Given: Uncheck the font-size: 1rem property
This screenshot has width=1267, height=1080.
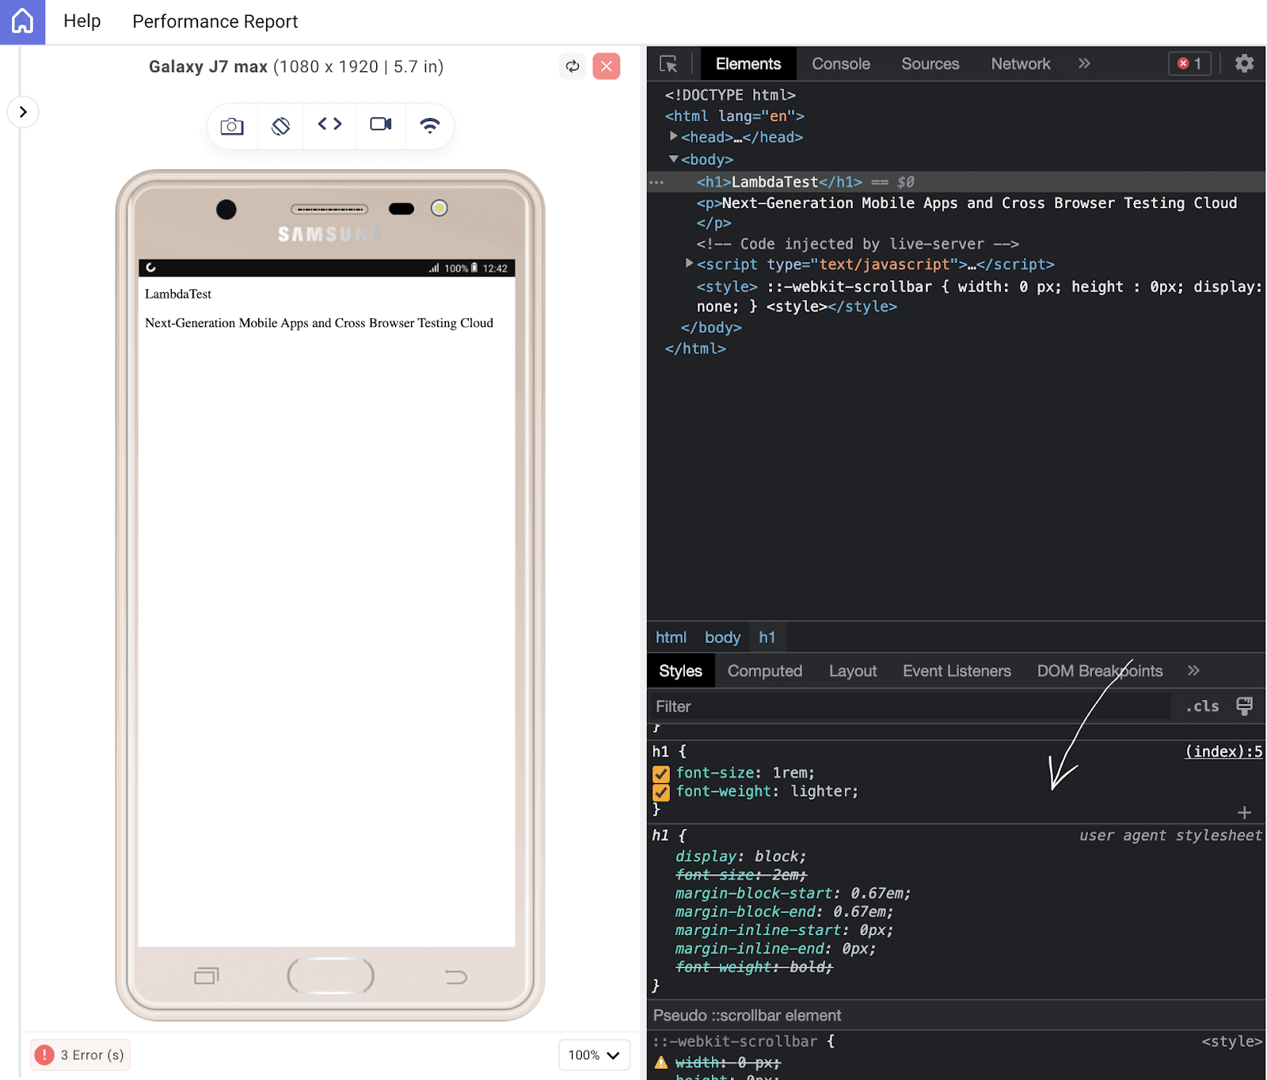Looking at the screenshot, I should [x=661, y=774].
